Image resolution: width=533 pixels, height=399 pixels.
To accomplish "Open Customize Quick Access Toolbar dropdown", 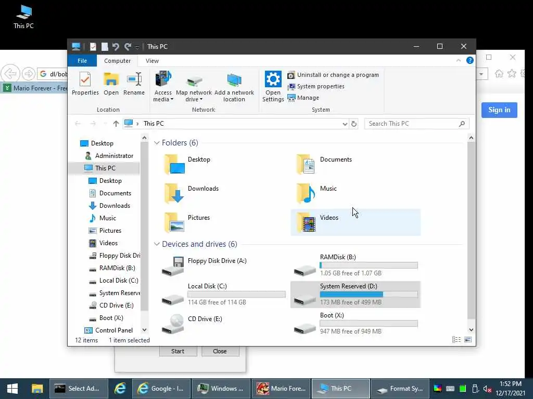I will tap(137, 47).
